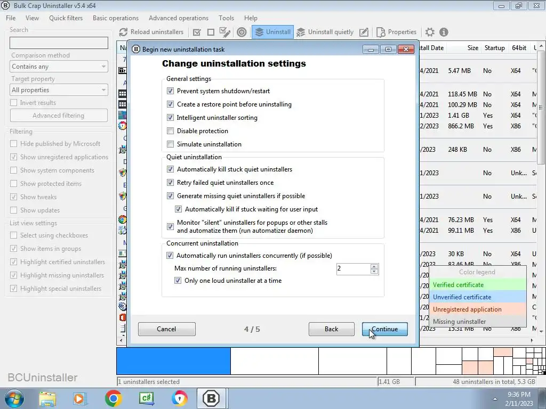Open the Tools menu
The height and width of the screenshot is (409, 546).
[226, 18]
